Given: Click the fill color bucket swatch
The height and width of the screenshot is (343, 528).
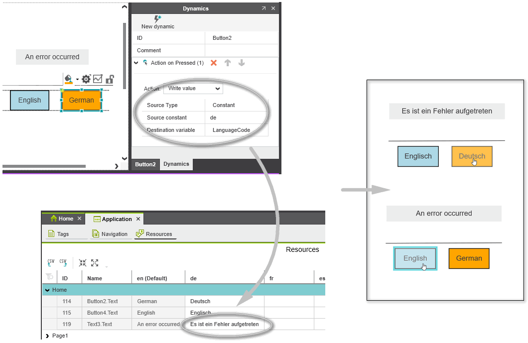Looking at the screenshot, I should click(68, 79).
